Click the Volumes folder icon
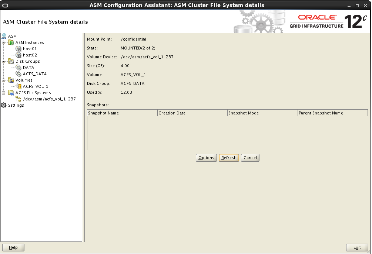 pyautogui.click(x=11, y=80)
